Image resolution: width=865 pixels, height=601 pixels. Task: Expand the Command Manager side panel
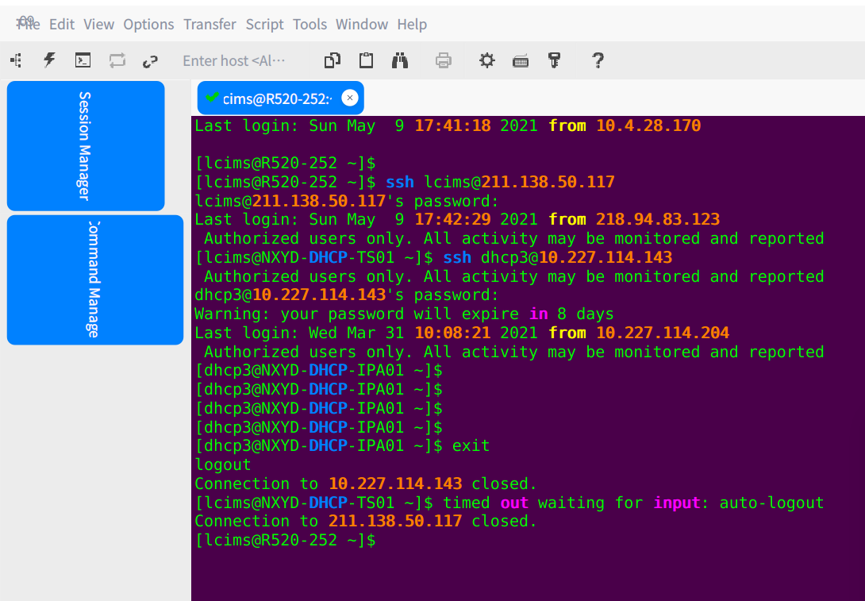point(94,279)
